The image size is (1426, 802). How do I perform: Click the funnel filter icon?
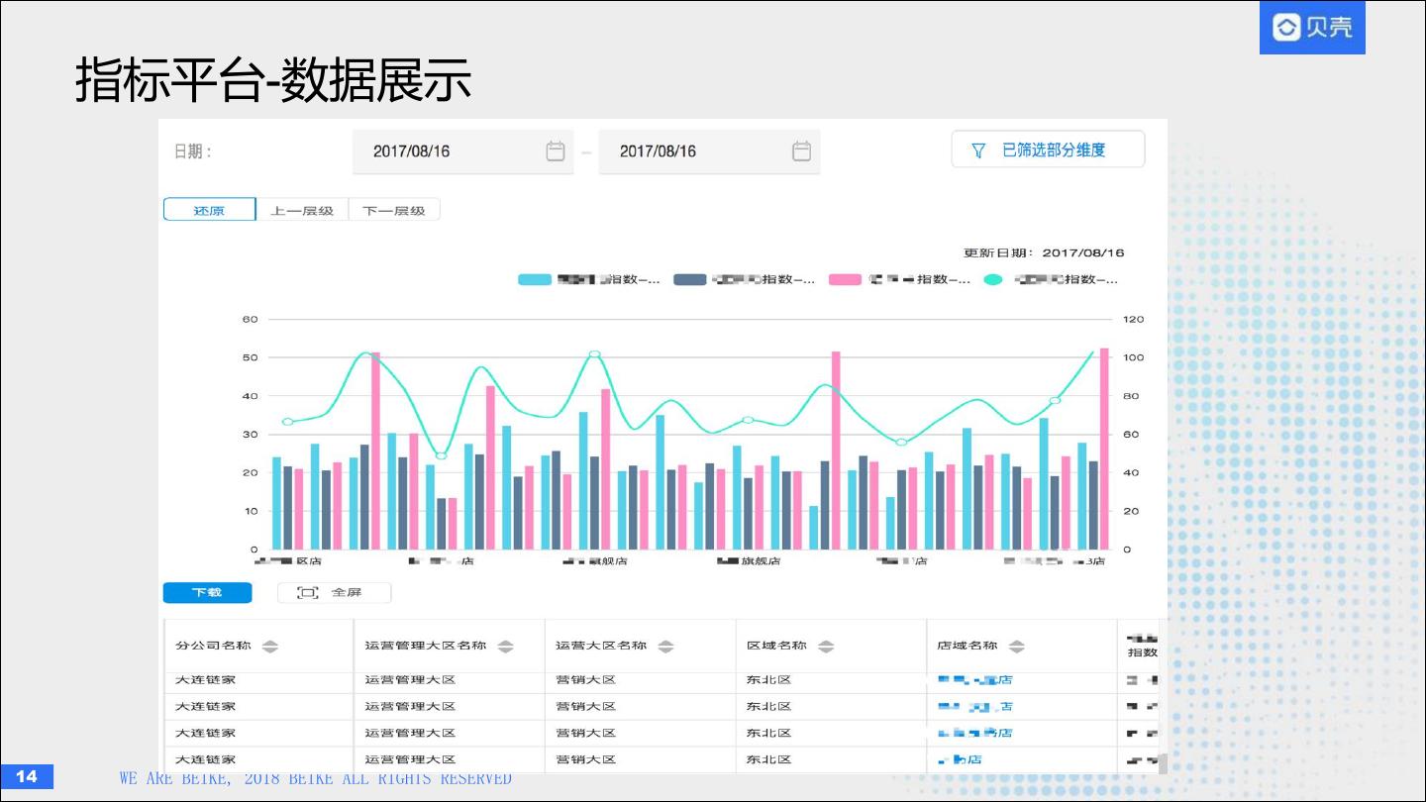[978, 150]
